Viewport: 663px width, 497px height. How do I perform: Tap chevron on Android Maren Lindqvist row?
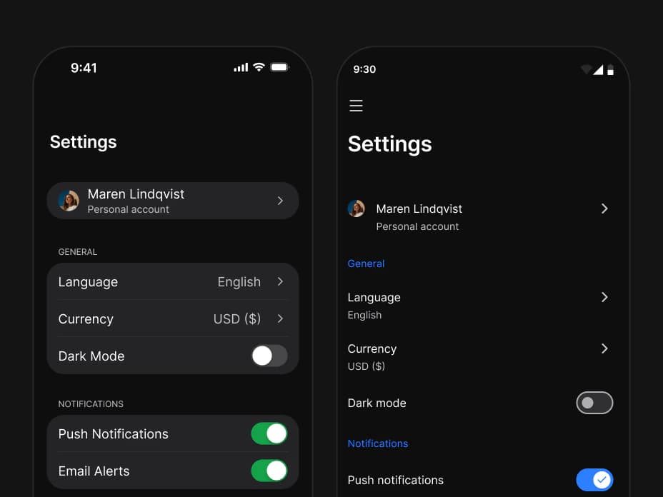point(604,209)
